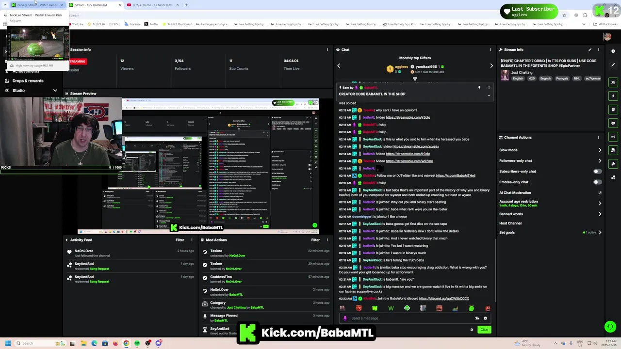Open Twitter bookmark
Viewport: 621px width, 349px height.
151,24
